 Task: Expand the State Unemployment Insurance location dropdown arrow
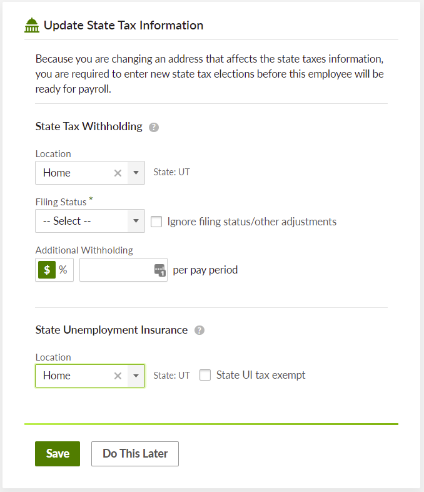[136, 376]
